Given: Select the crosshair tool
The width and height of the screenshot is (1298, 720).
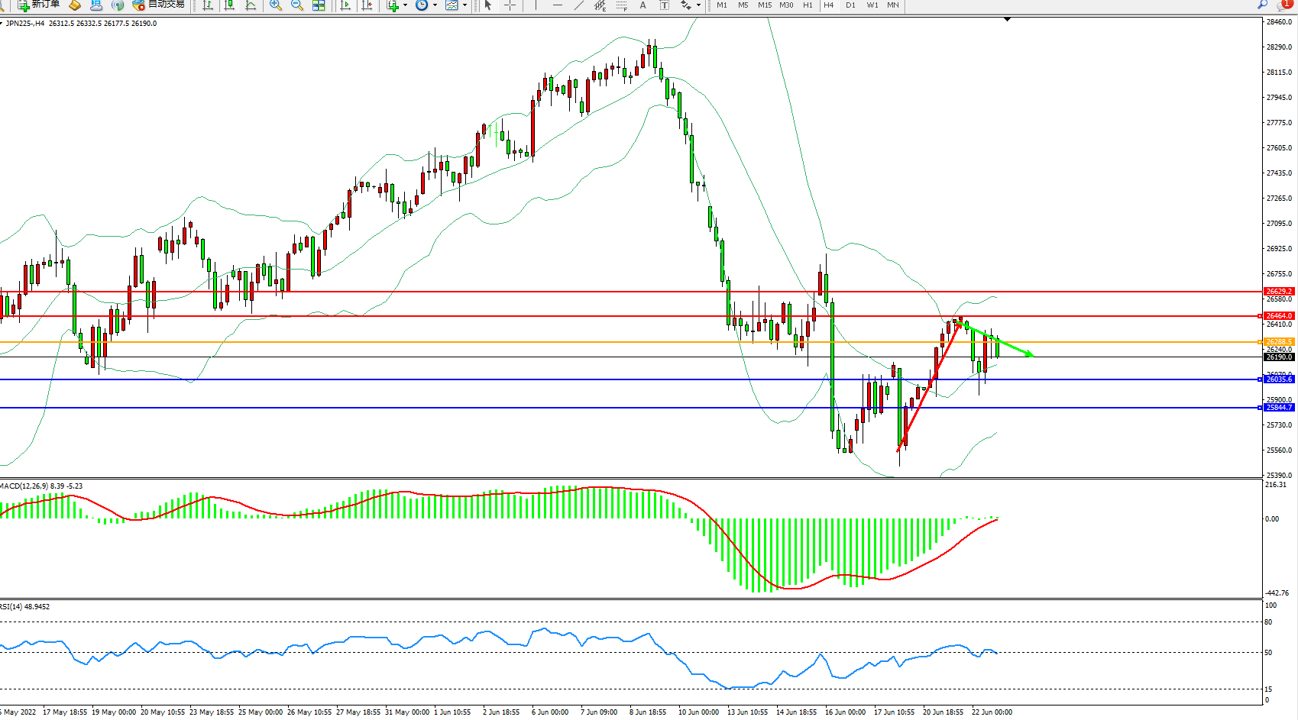Looking at the screenshot, I should click(510, 5).
